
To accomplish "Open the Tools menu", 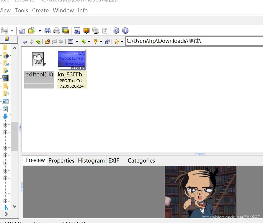I will [x=21, y=10].
